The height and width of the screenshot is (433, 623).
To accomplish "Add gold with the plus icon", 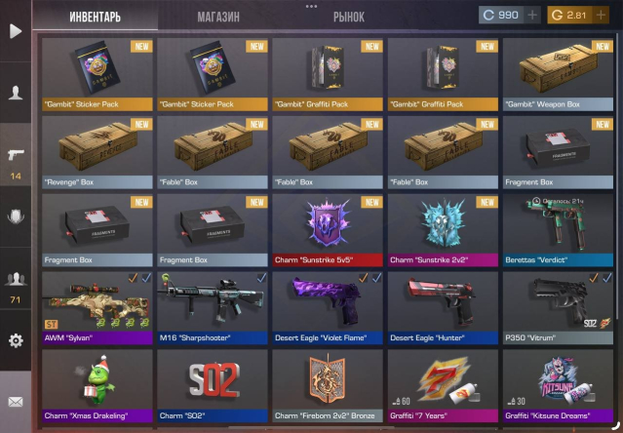I will [601, 15].
